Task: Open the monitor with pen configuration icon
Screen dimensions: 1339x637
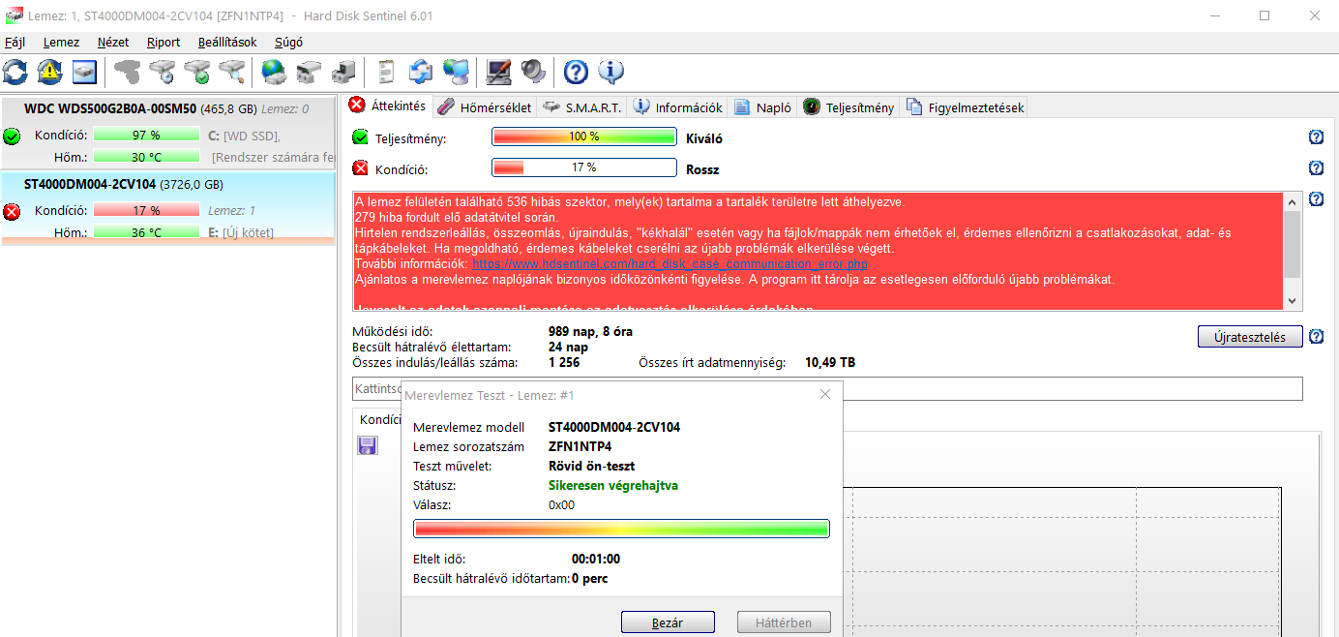Action: pos(498,72)
